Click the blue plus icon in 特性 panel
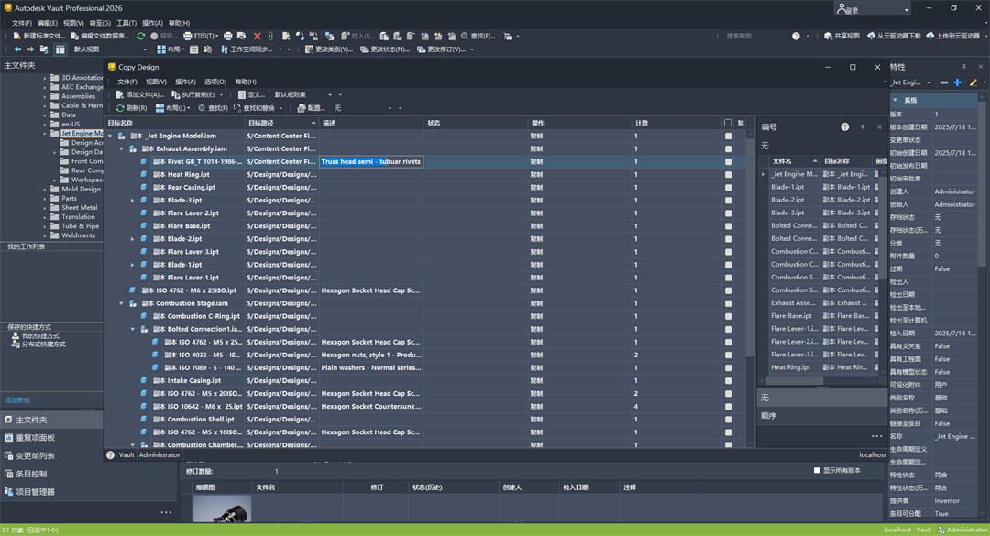This screenshot has height=536, width=990. [958, 82]
